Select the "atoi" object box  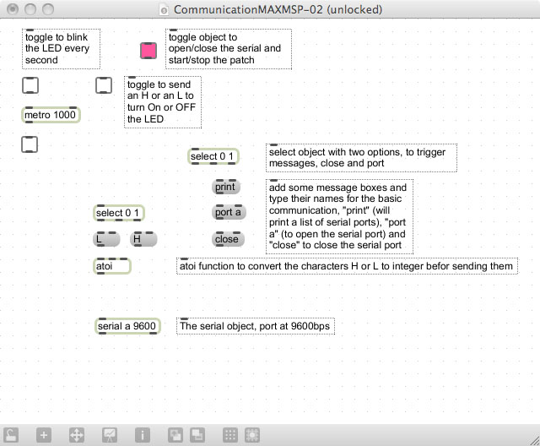coord(111,266)
